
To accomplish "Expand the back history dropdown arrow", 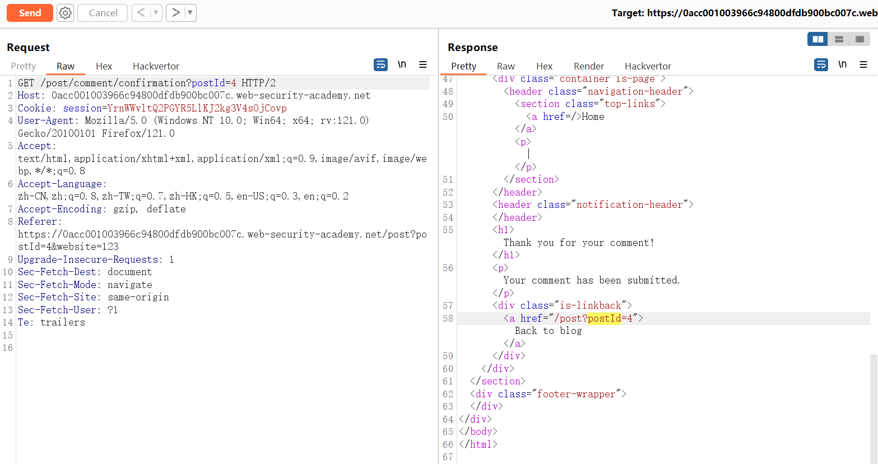I will point(156,12).
